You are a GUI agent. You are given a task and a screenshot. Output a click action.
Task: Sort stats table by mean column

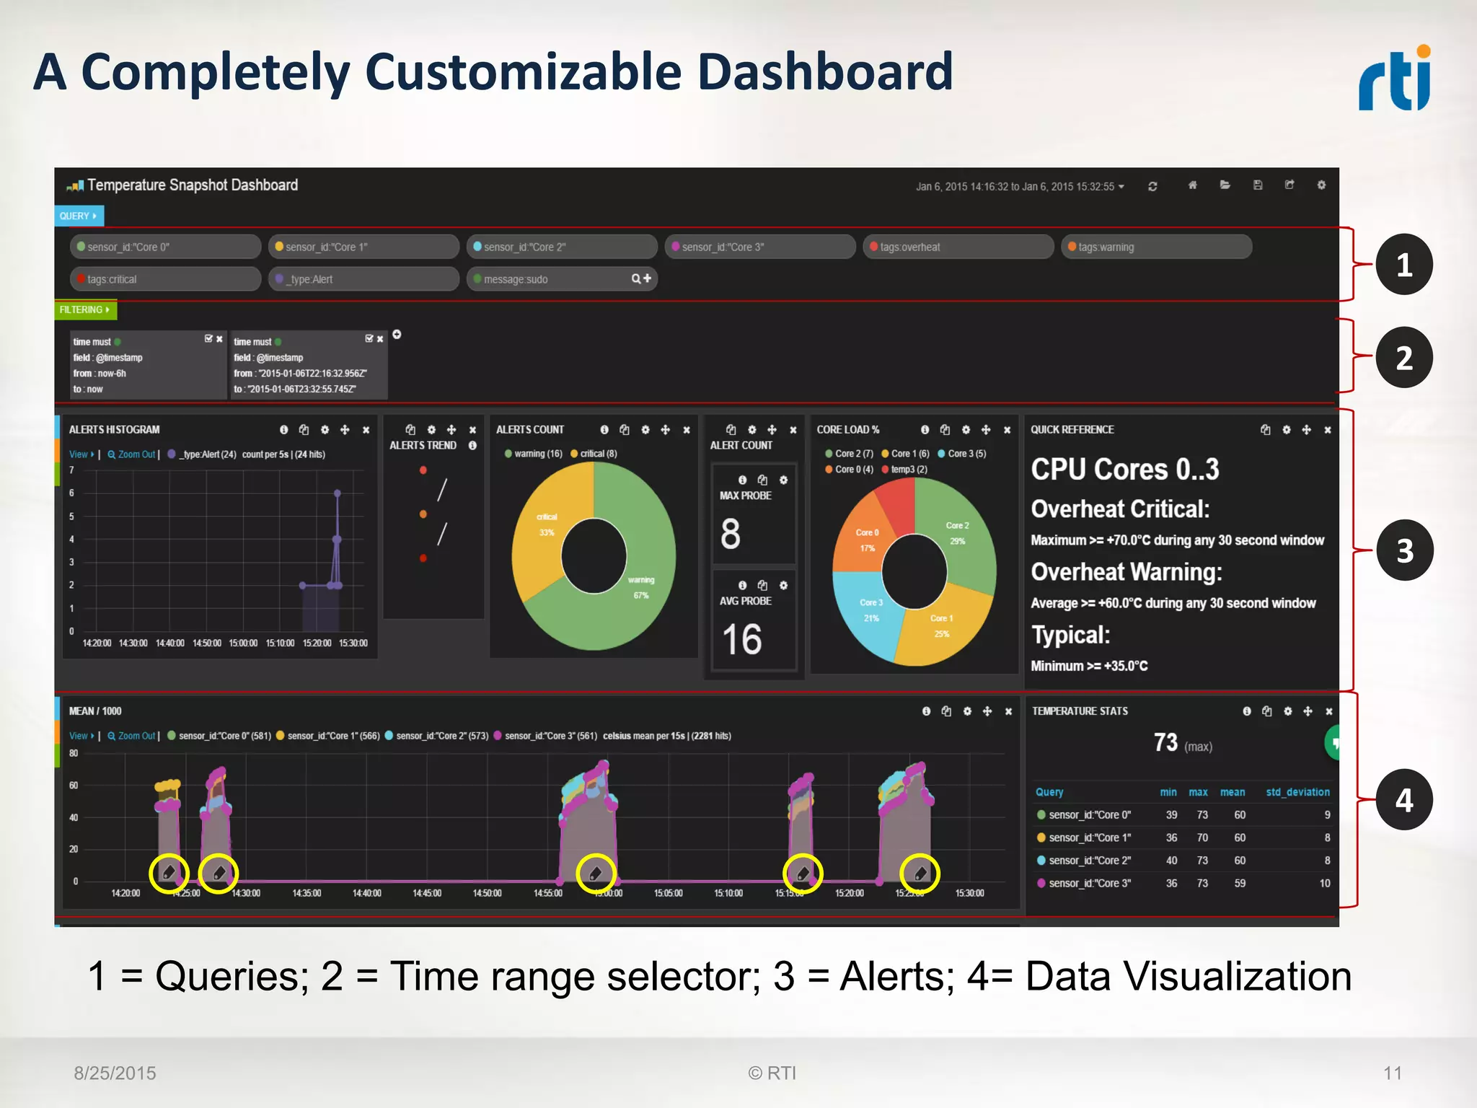point(1233,792)
